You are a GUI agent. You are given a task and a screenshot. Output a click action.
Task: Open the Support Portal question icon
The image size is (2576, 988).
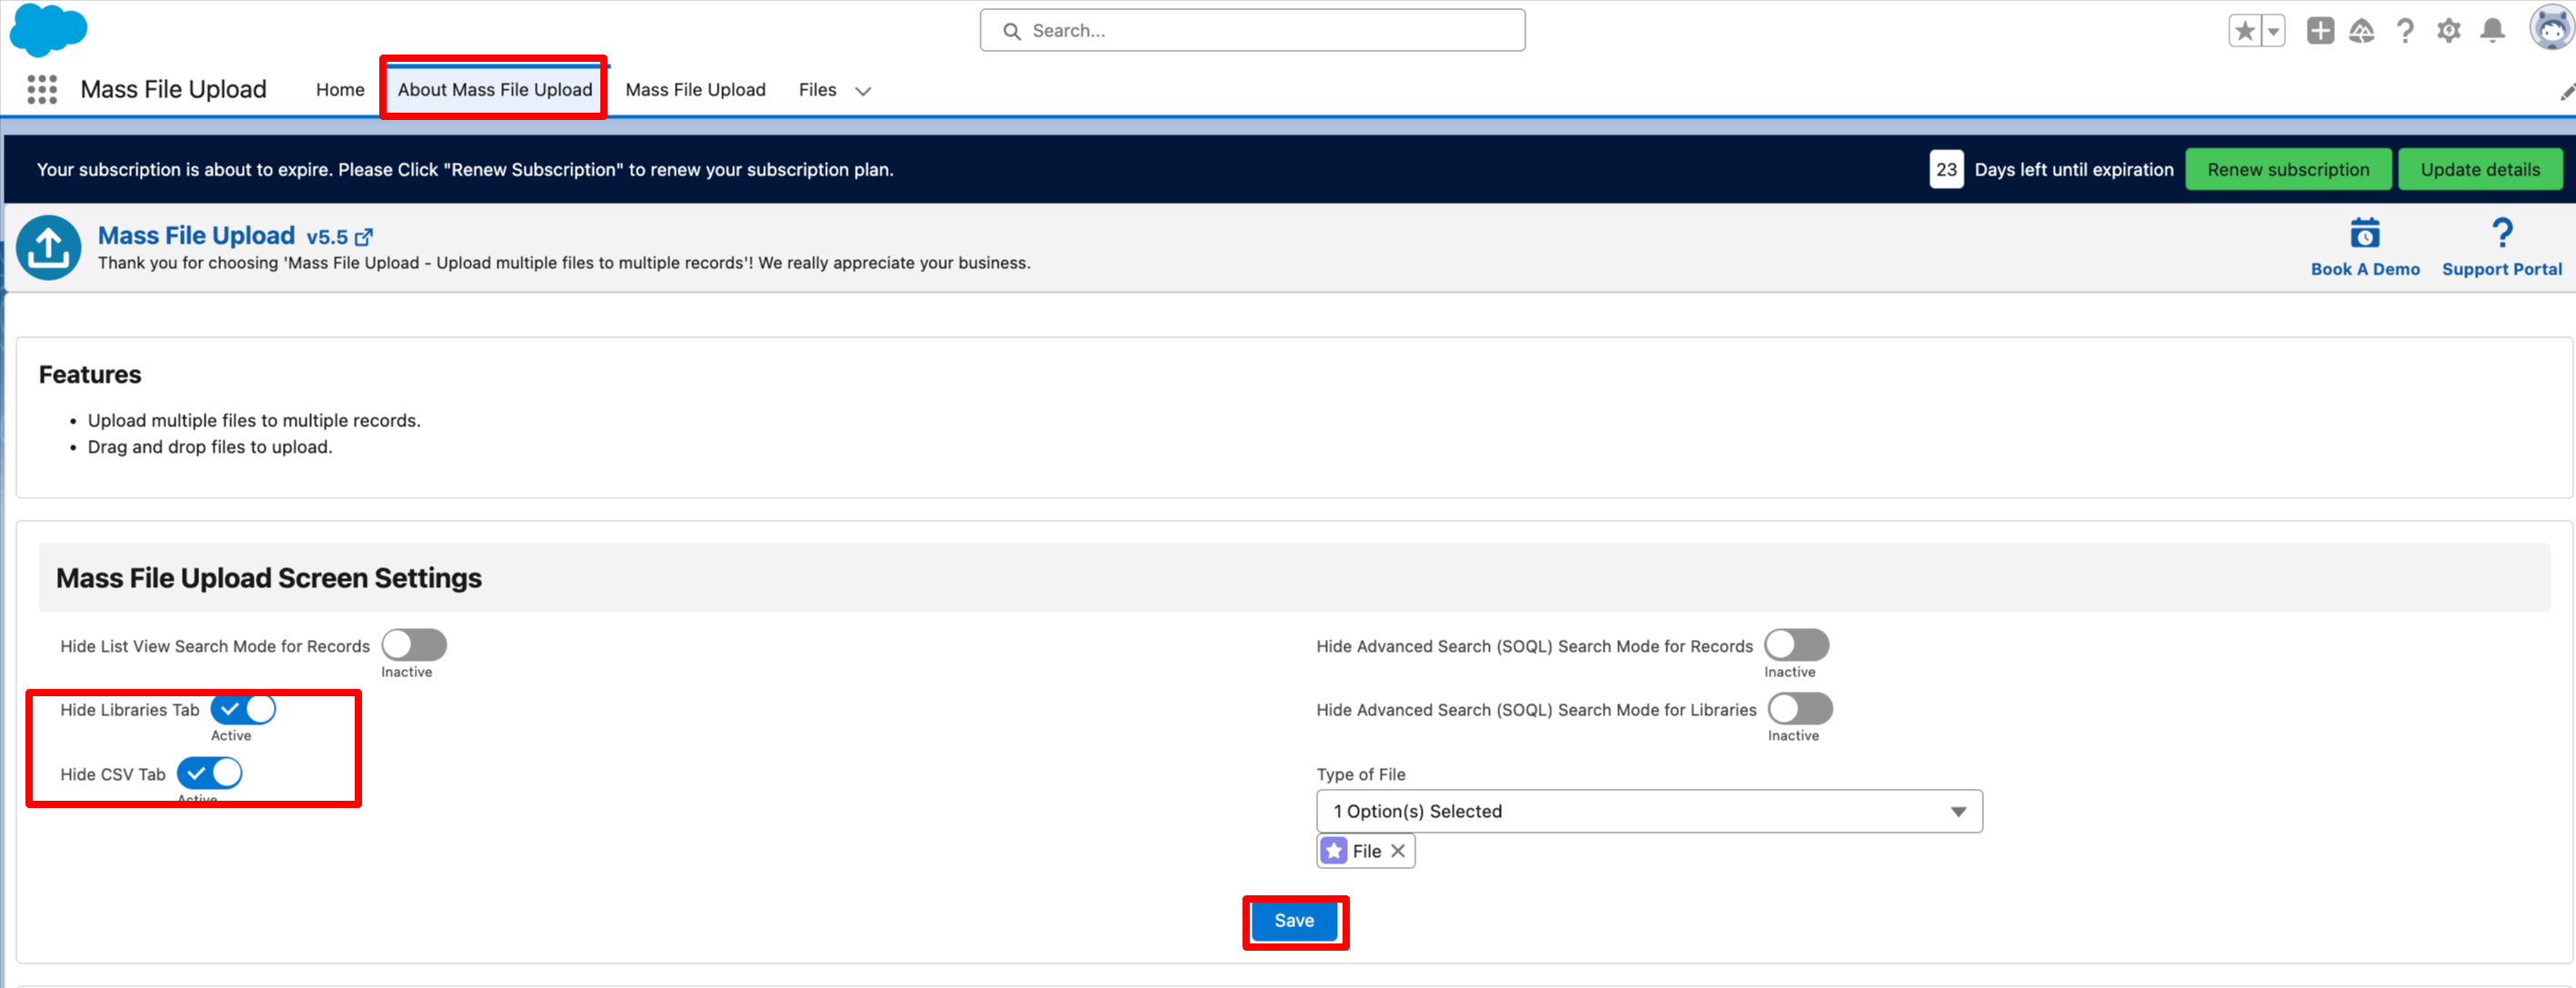pos(2501,234)
